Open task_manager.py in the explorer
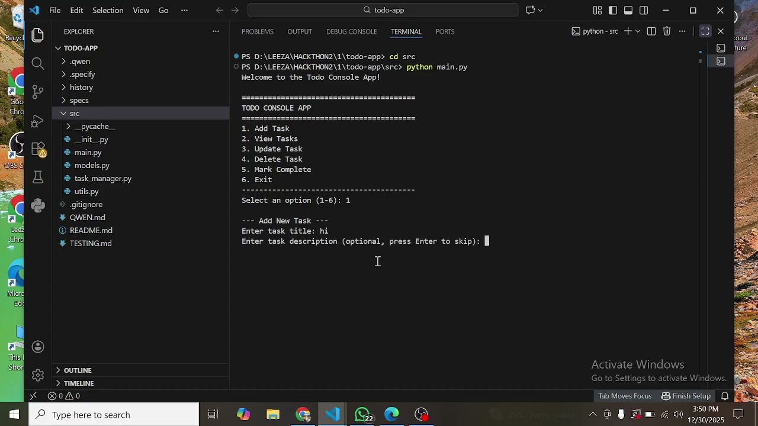Image resolution: width=758 pixels, height=426 pixels. (102, 178)
